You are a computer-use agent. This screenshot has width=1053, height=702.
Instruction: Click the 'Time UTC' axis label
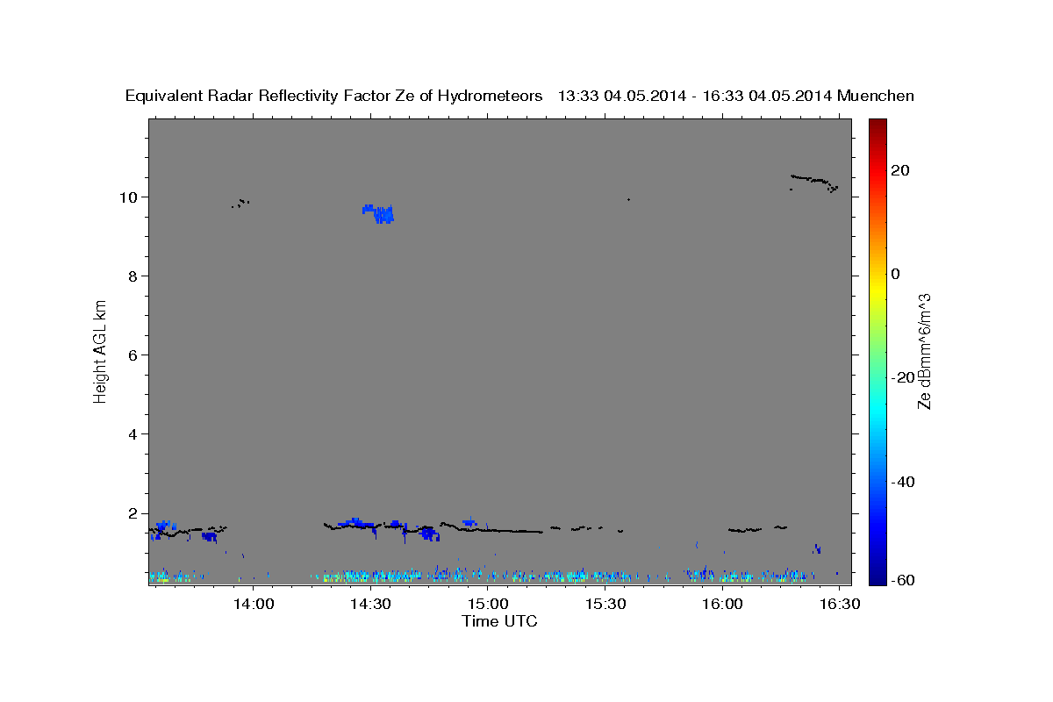499,621
